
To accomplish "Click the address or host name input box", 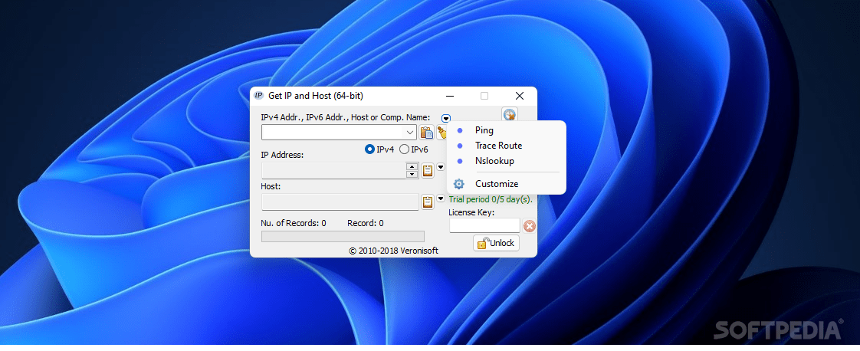I will 333,132.
